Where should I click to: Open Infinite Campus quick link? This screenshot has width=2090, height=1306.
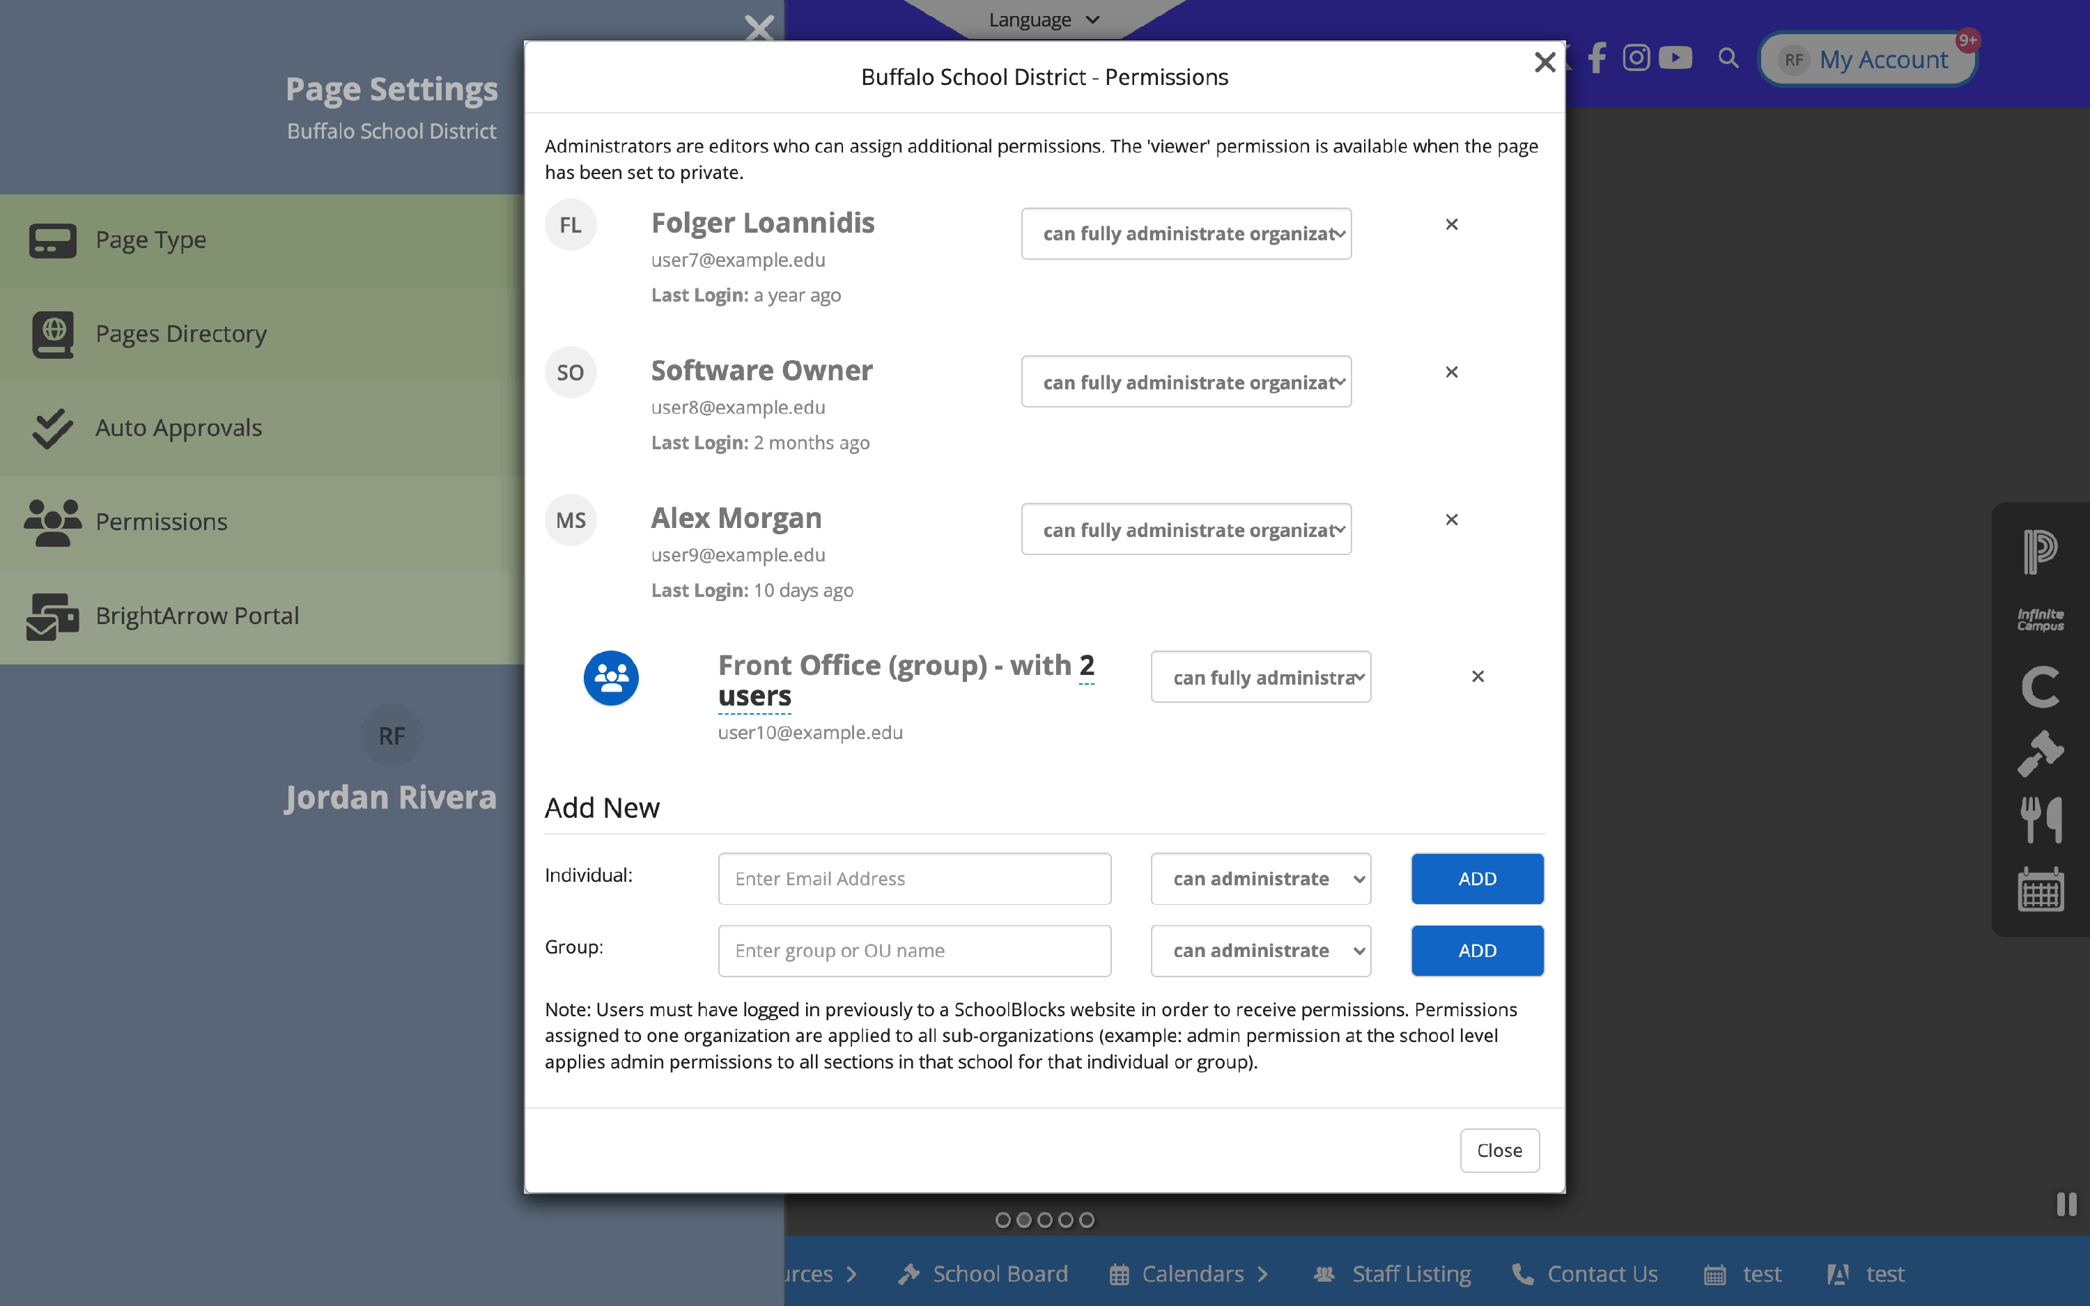coord(2040,620)
